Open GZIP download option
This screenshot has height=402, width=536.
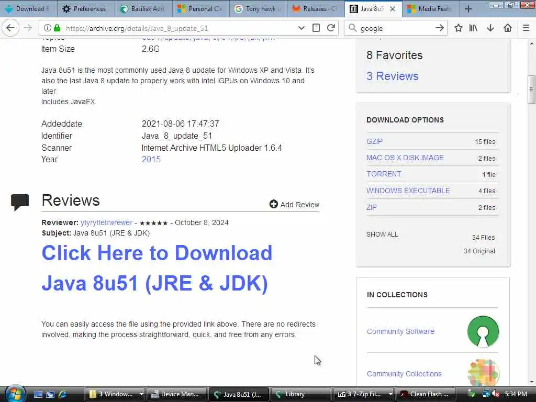(x=374, y=141)
